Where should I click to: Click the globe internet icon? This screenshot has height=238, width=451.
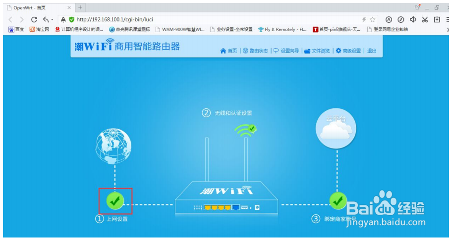(x=113, y=146)
